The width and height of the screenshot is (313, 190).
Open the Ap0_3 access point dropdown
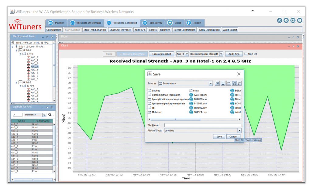[x=187, y=54]
